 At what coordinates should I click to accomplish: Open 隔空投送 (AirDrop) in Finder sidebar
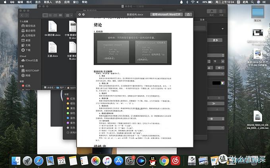(x=29, y=26)
